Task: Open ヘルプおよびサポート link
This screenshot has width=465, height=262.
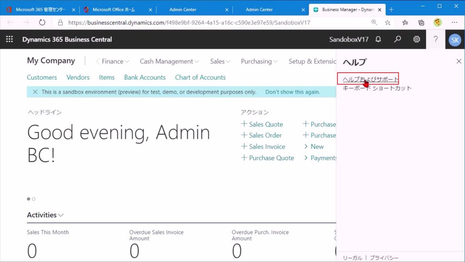Action: [371, 79]
